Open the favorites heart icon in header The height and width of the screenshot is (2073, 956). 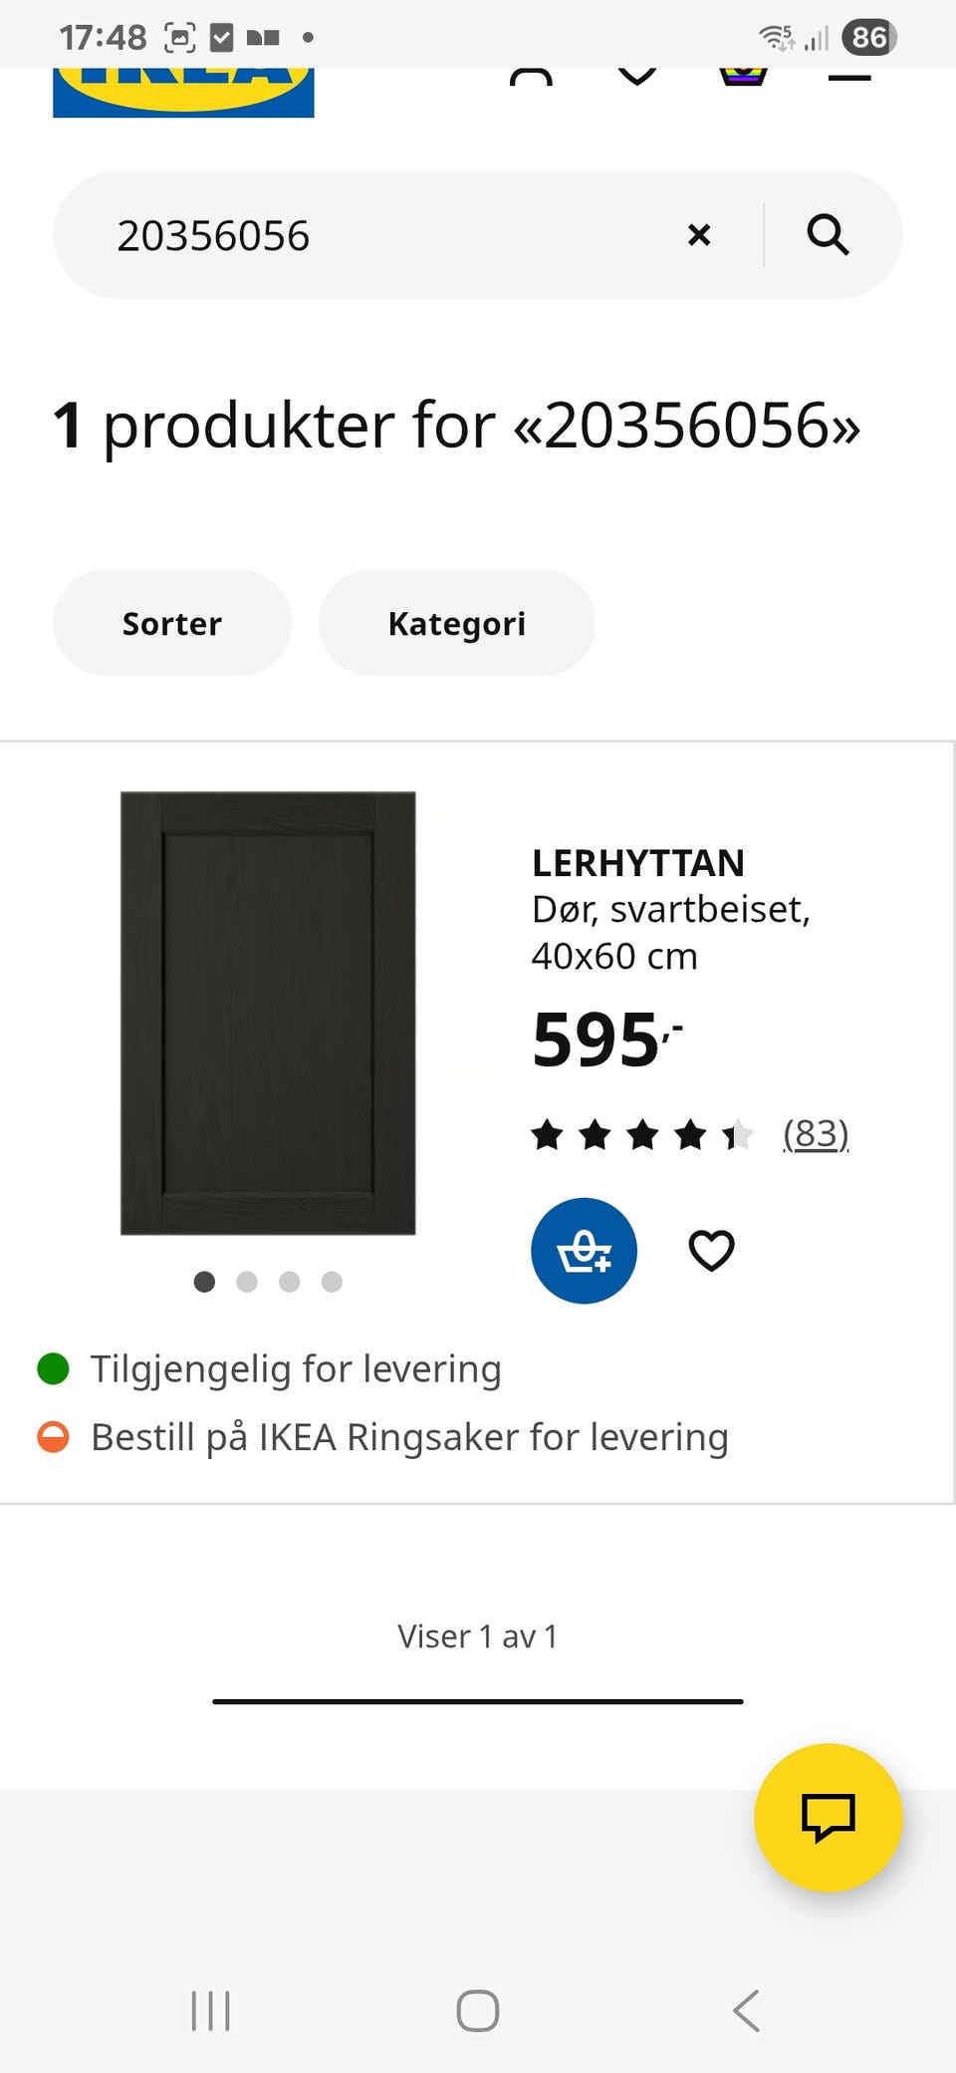[x=637, y=76]
